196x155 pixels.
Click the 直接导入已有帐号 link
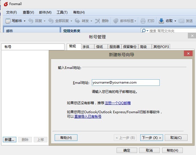coord(88,116)
